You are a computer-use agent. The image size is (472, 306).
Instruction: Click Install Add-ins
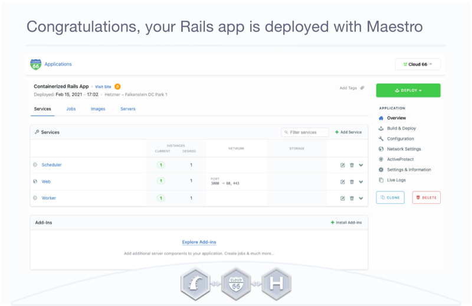click(346, 223)
